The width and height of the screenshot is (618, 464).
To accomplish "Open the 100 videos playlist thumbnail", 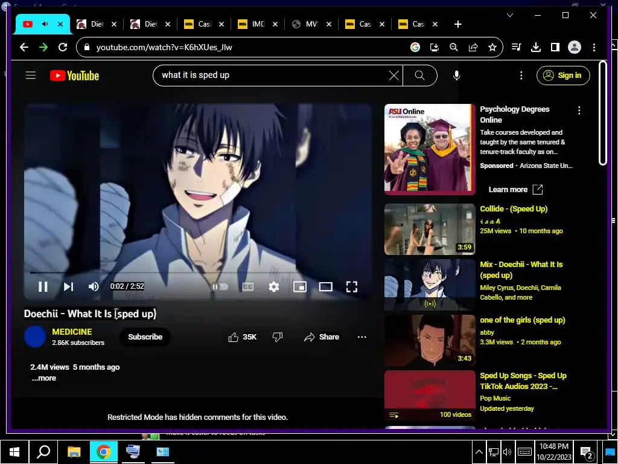I will pyautogui.click(x=430, y=396).
